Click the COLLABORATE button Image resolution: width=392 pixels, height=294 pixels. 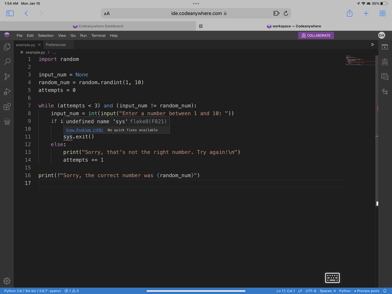point(316,35)
